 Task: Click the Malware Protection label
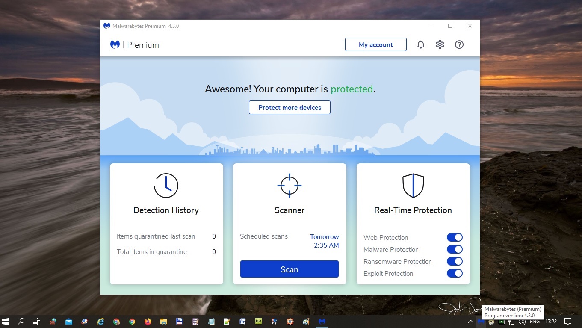pyautogui.click(x=391, y=249)
